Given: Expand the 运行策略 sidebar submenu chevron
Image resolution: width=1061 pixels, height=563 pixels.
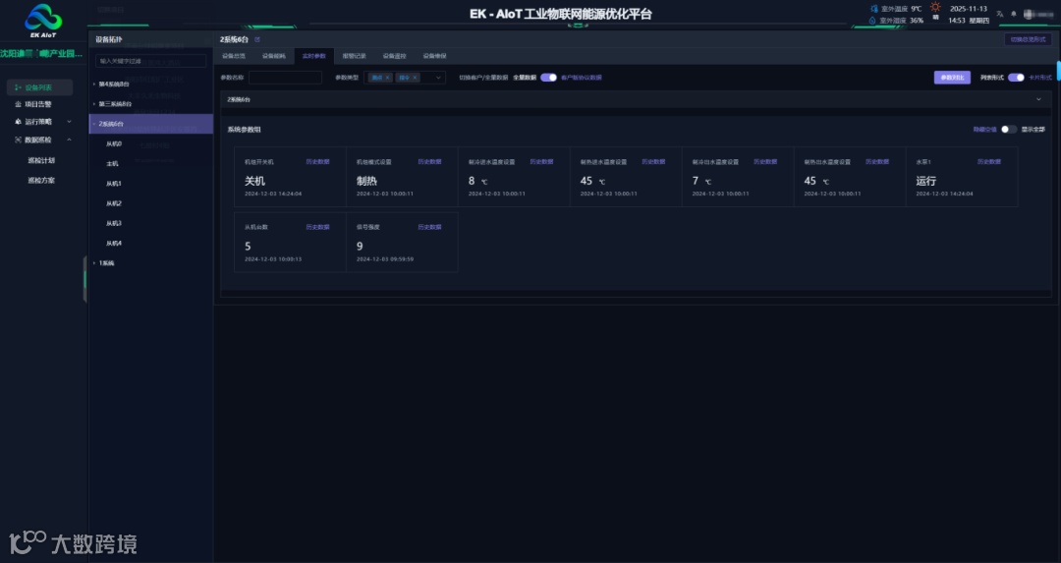Looking at the screenshot, I should 69,122.
